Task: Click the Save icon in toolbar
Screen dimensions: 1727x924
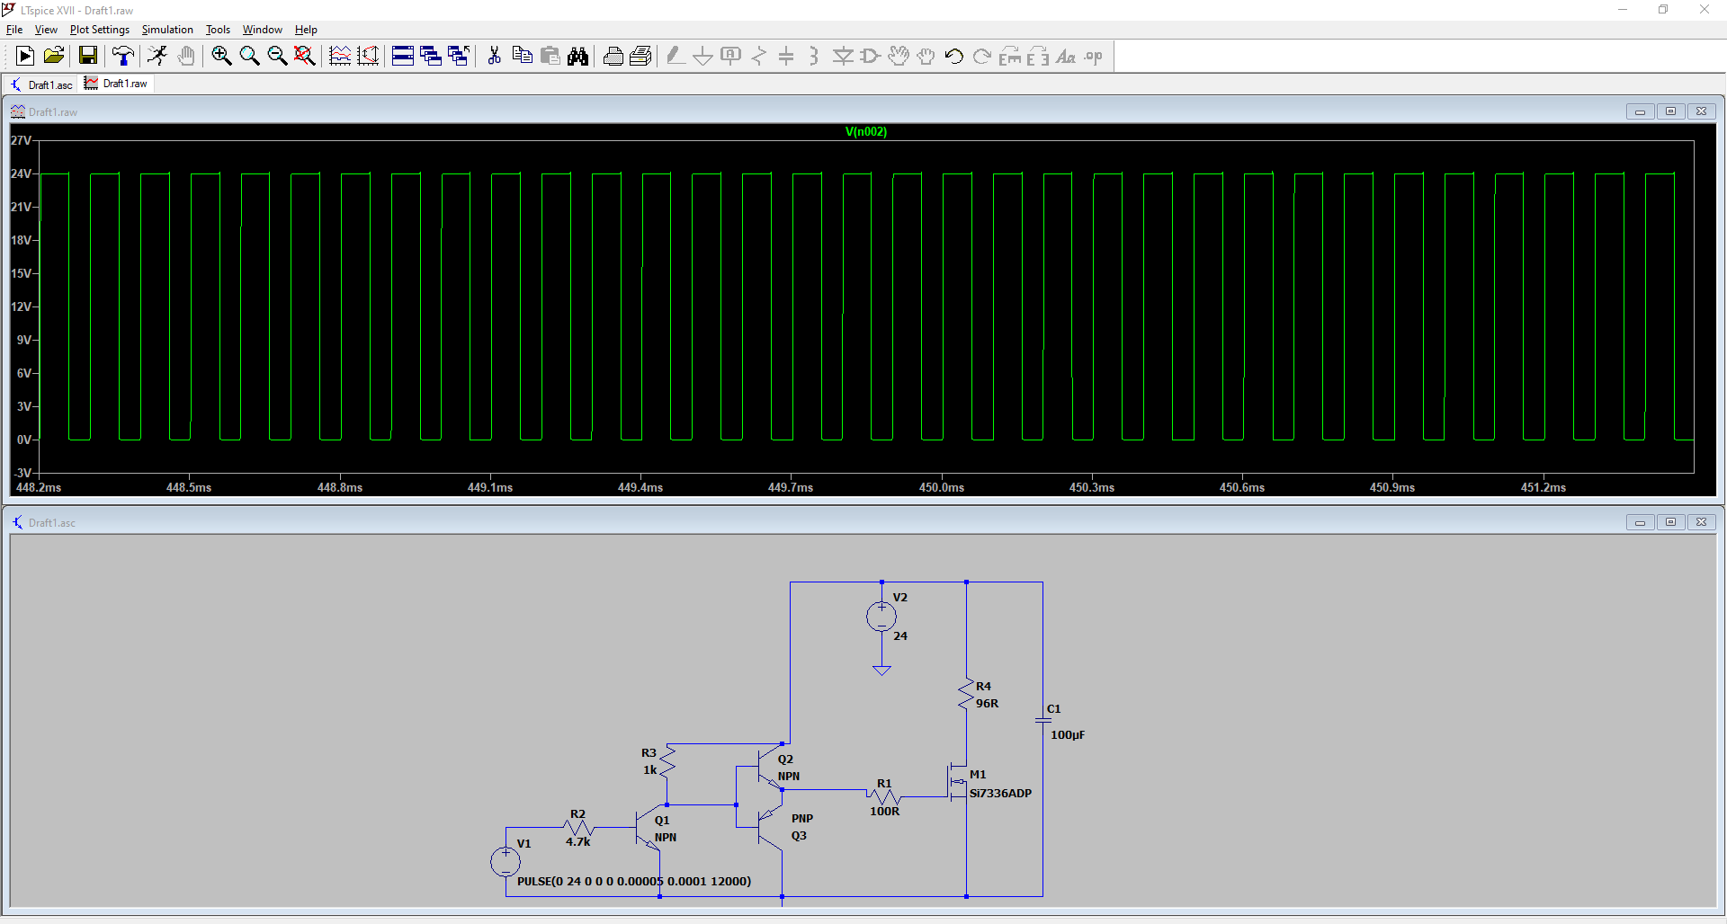Action: 88,57
